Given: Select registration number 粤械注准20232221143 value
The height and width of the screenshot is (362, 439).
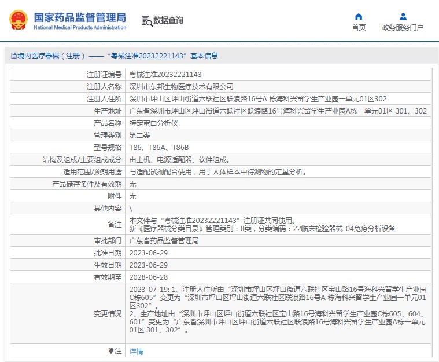Looking at the screenshot, I should pyautogui.click(x=165, y=74).
